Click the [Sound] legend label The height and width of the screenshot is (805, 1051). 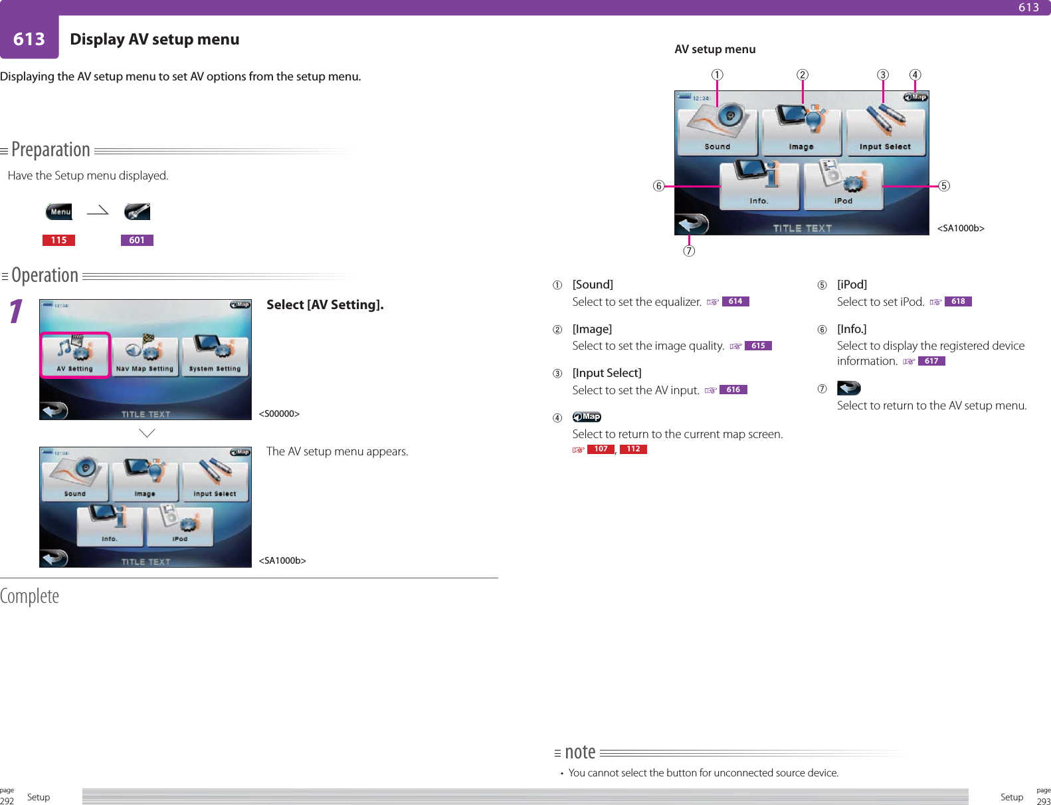pos(593,285)
